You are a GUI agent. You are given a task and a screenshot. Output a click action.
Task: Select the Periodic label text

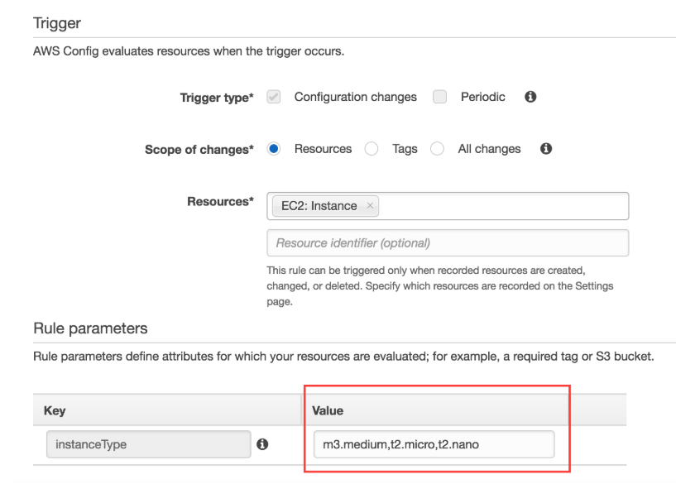pyautogui.click(x=483, y=97)
